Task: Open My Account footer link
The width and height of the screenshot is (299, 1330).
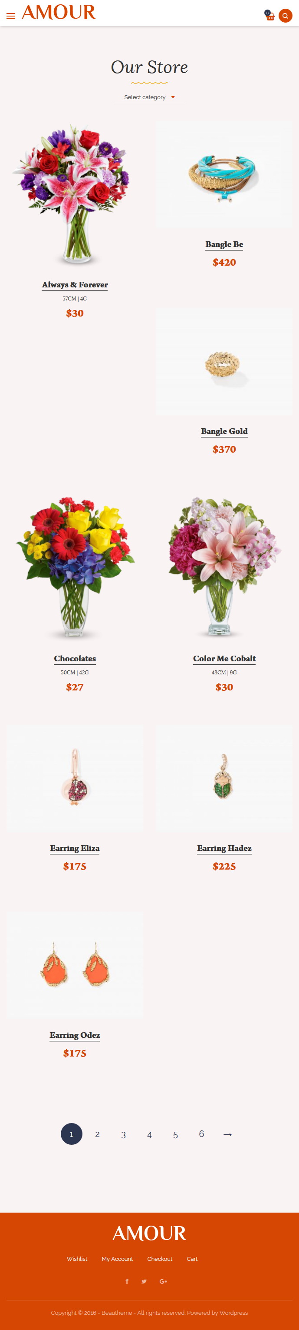Action: pos(117,1258)
